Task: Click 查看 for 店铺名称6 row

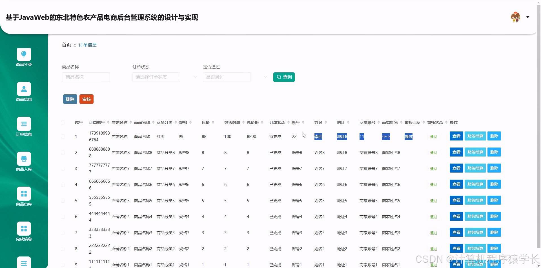Action: click(456, 184)
